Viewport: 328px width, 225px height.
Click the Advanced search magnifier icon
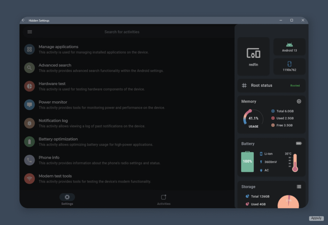coord(29,68)
